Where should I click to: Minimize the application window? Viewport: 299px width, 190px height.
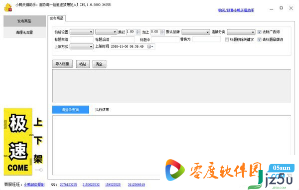coord(272,8)
